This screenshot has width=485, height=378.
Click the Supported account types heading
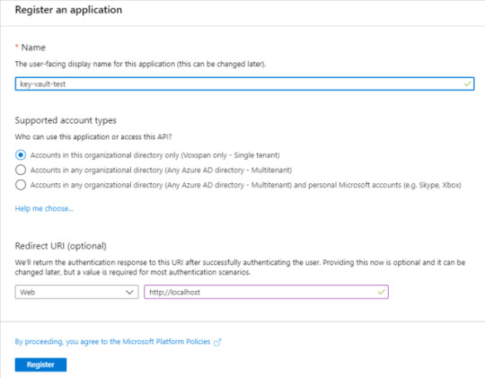[x=66, y=120]
